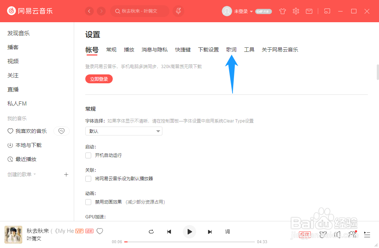Switch to the 帐号 settings tab

pos(92,50)
